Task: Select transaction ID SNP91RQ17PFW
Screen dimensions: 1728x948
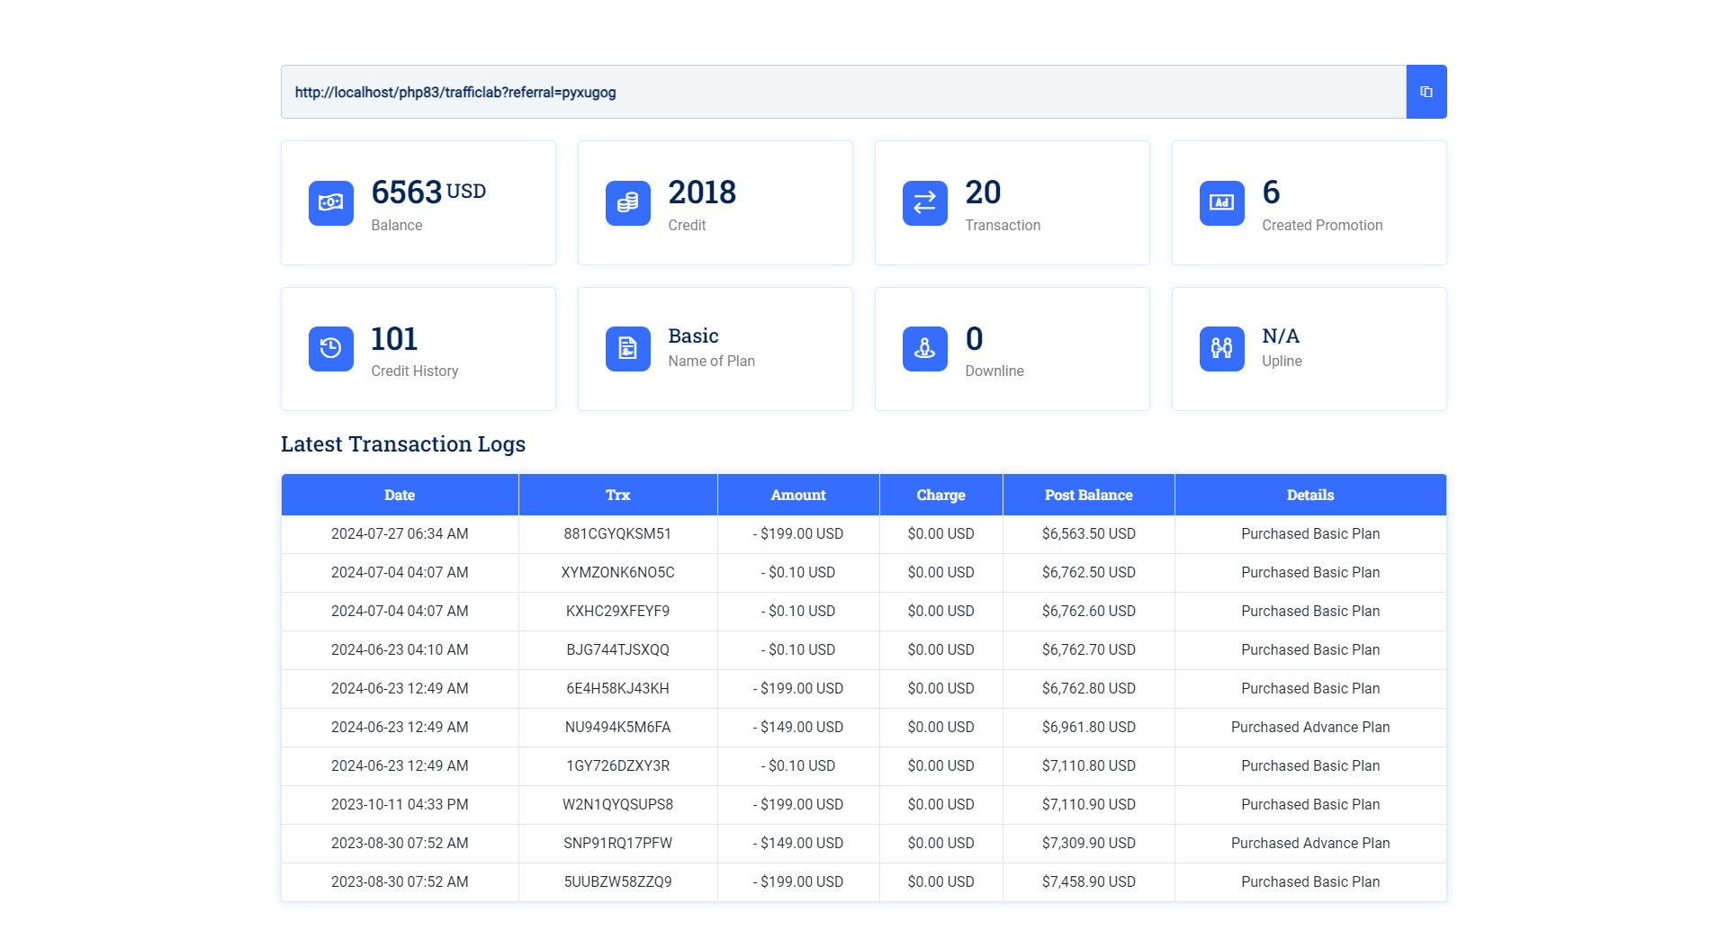Action: (x=618, y=844)
